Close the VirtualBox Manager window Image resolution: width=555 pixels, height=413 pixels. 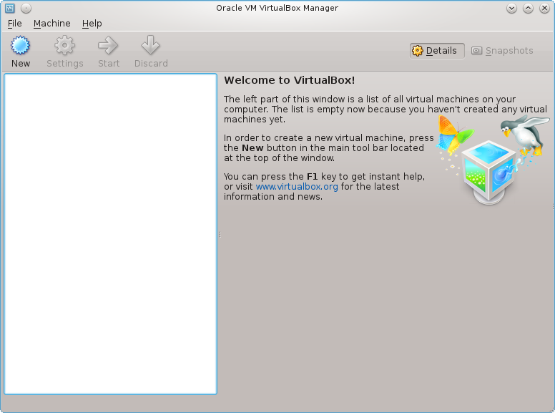(544, 9)
